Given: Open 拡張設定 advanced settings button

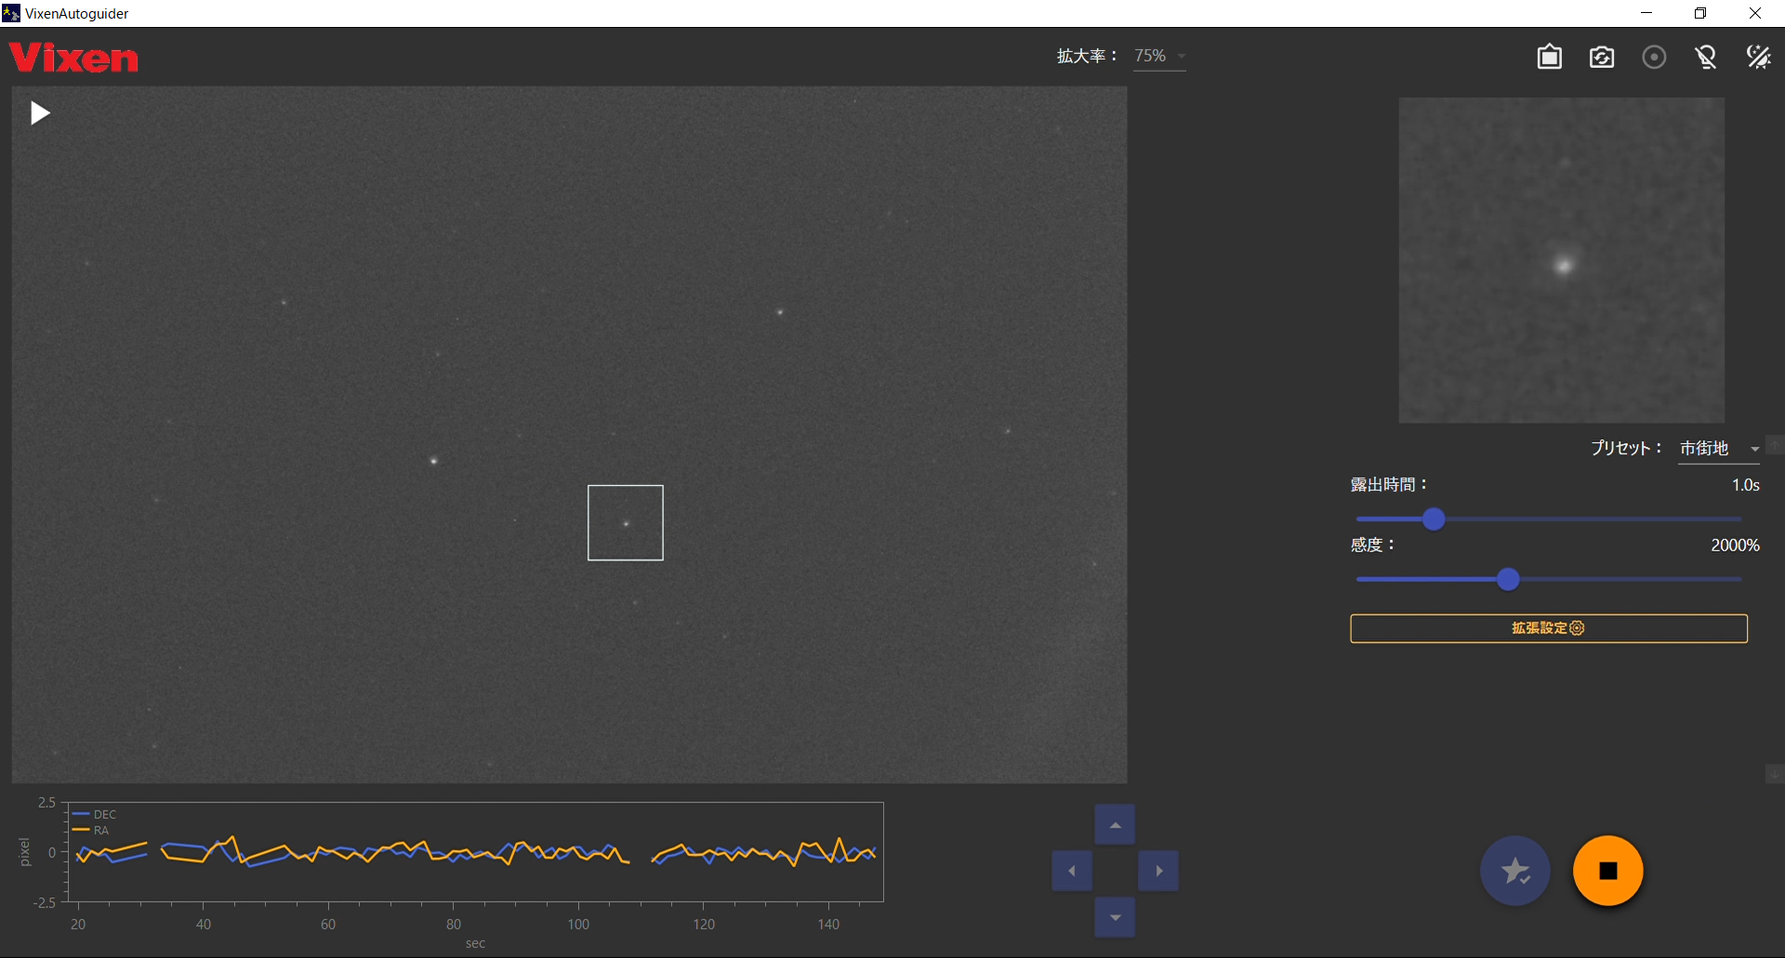Looking at the screenshot, I should [x=1548, y=628].
